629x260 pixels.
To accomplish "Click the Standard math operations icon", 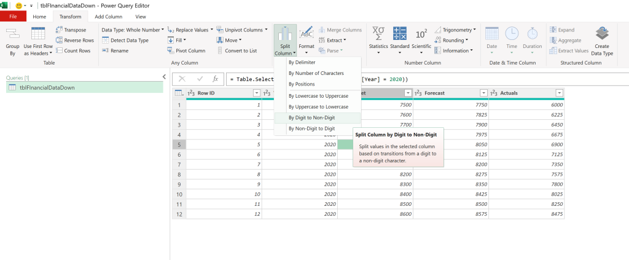I will point(399,33).
